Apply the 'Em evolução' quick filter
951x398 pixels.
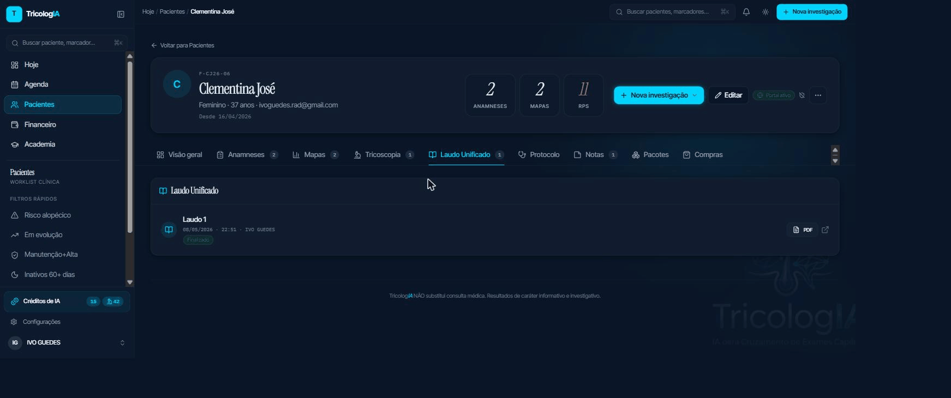pyautogui.click(x=63, y=235)
